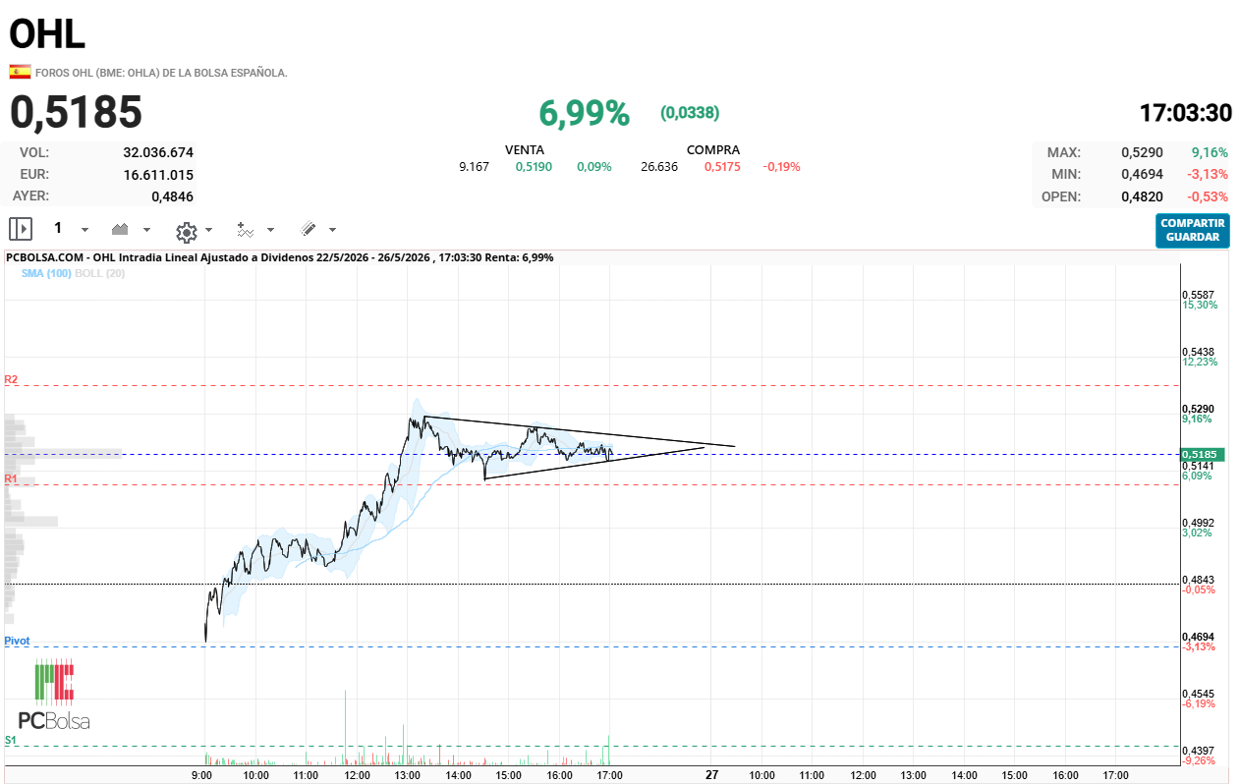The image size is (1240, 784).
Task: Click the Spanish flag icon
Action: (20, 72)
